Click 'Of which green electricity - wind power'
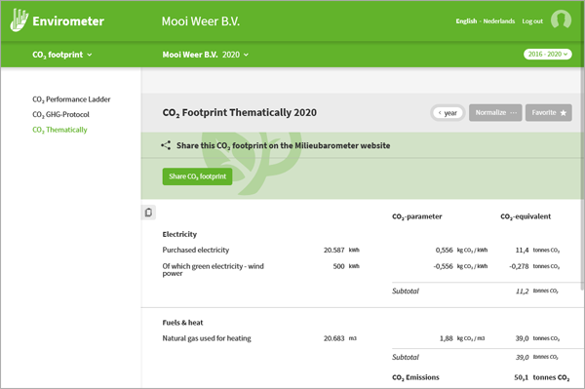Viewport: 585px width, 389px height. click(213, 270)
